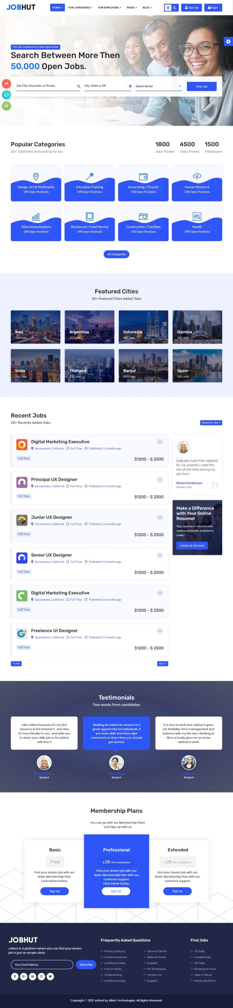
Task: Click the Junior UX Designer company logo
Action: [x=22, y=520]
